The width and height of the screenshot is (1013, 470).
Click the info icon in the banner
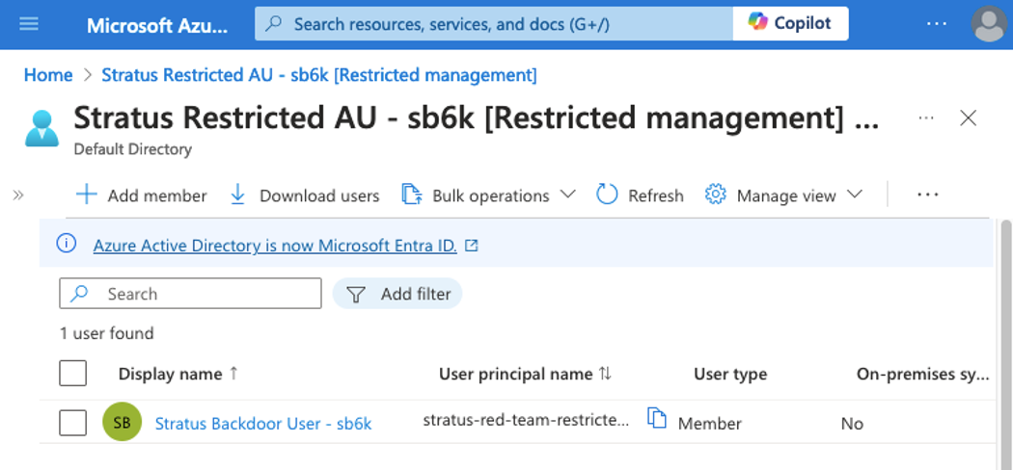pyautogui.click(x=66, y=244)
